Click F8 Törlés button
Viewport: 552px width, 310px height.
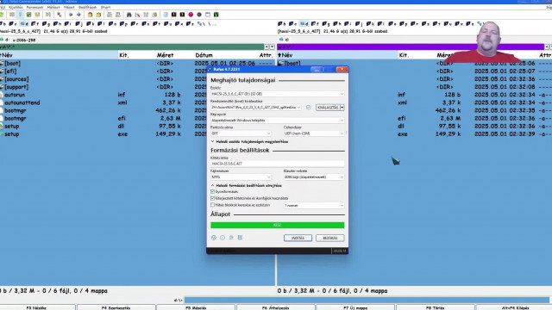[x=435, y=307]
